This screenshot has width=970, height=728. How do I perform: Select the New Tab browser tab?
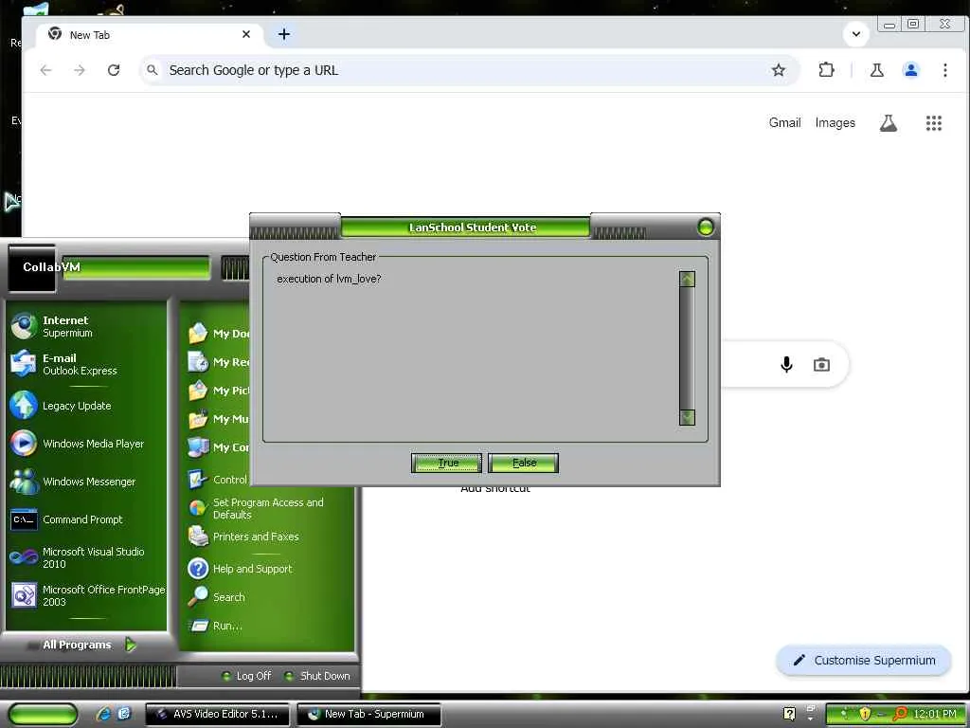click(150, 35)
